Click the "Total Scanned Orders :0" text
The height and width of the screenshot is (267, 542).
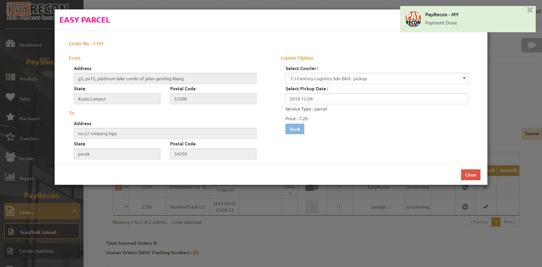tap(131, 243)
